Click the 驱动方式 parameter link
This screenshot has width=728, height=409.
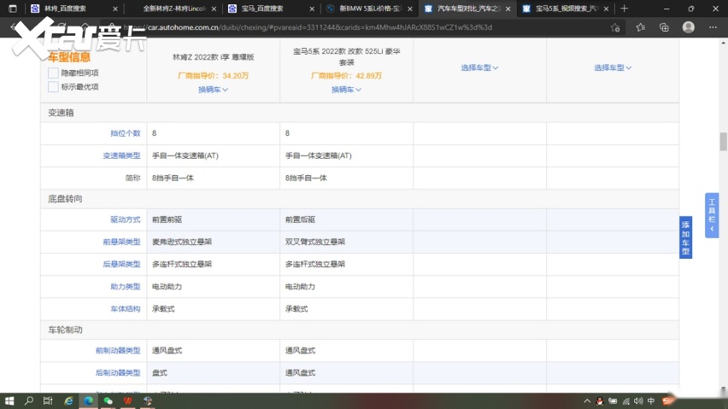[x=126, y=219]
